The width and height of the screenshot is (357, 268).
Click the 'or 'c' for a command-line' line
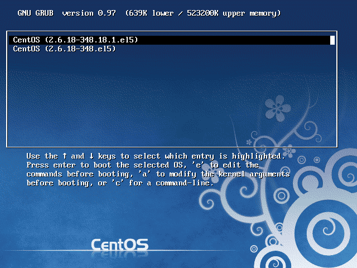(120, 183)
